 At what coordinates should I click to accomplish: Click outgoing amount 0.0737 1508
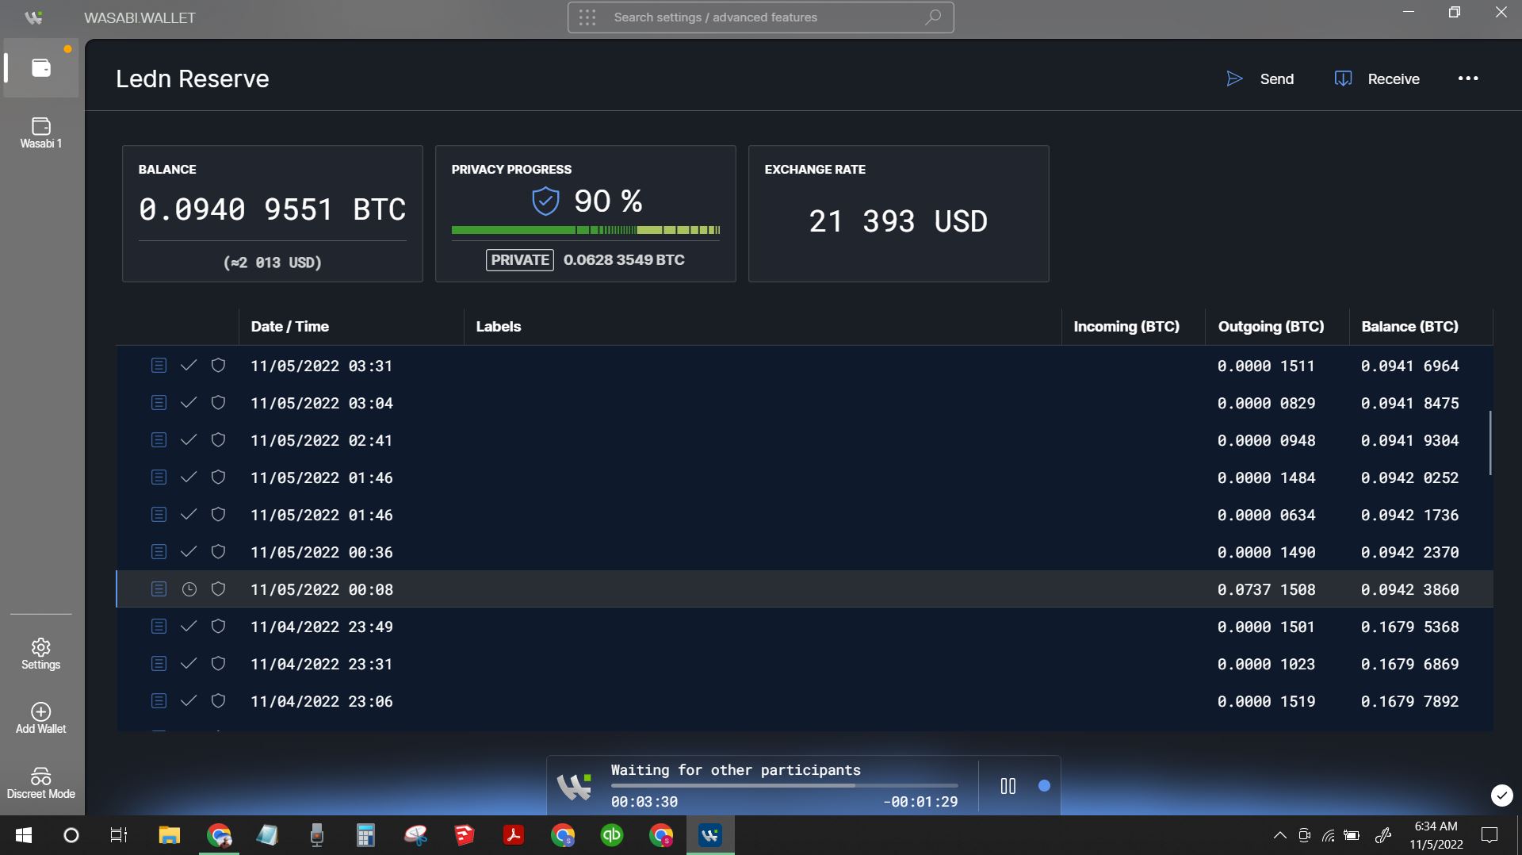[1266, 590]
